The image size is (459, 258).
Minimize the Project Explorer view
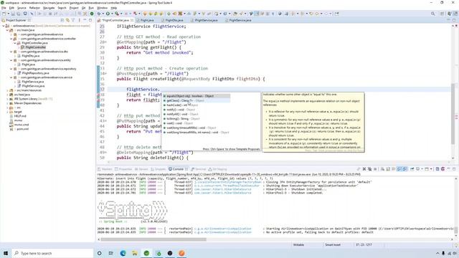[85, 20]
